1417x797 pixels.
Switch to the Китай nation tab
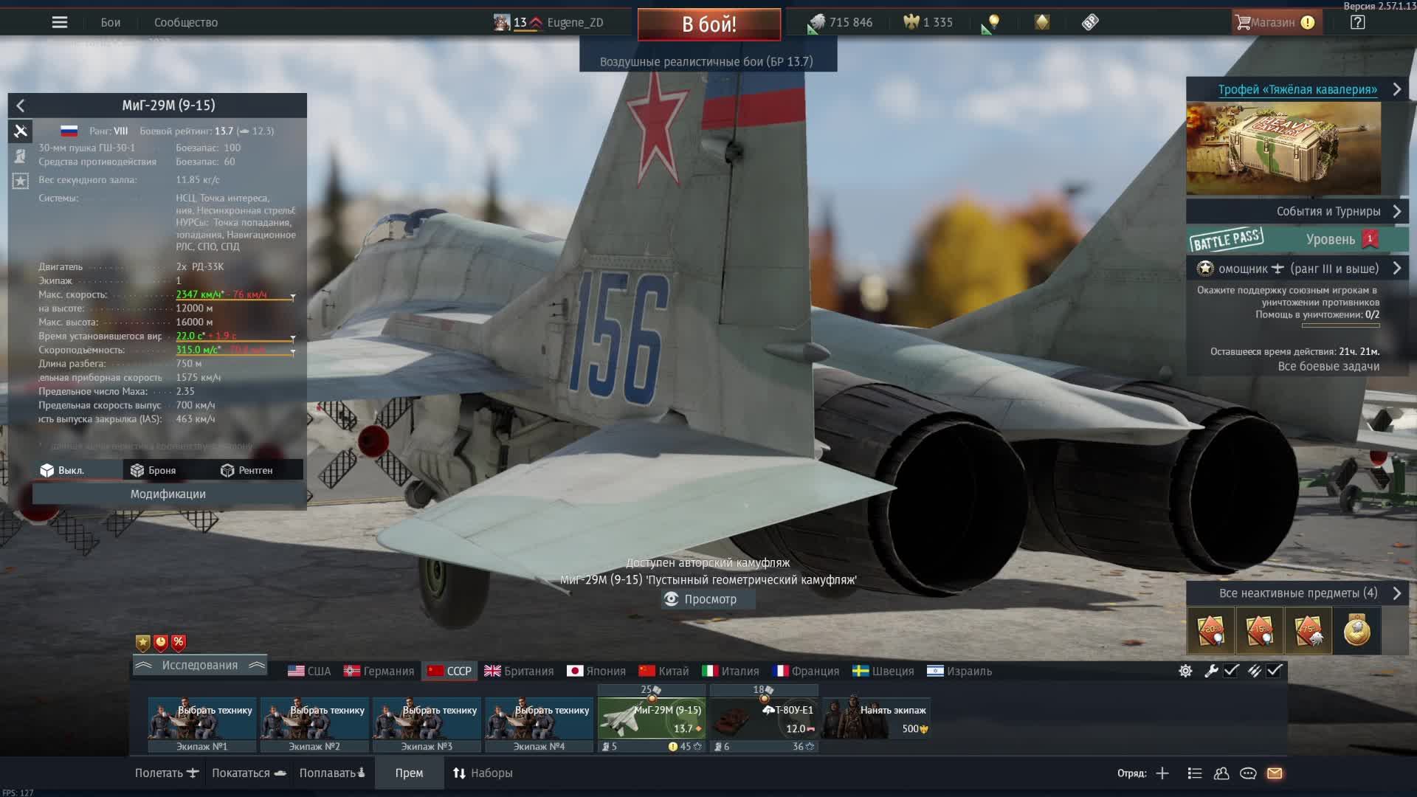(x=663, y=671)
